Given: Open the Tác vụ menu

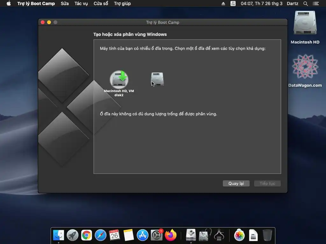Looking at the screenshot, I should 81,3.
